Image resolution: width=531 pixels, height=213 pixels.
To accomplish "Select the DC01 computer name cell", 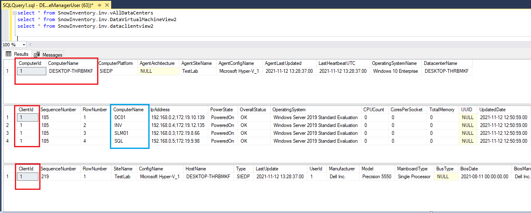I will pos(130,117).
